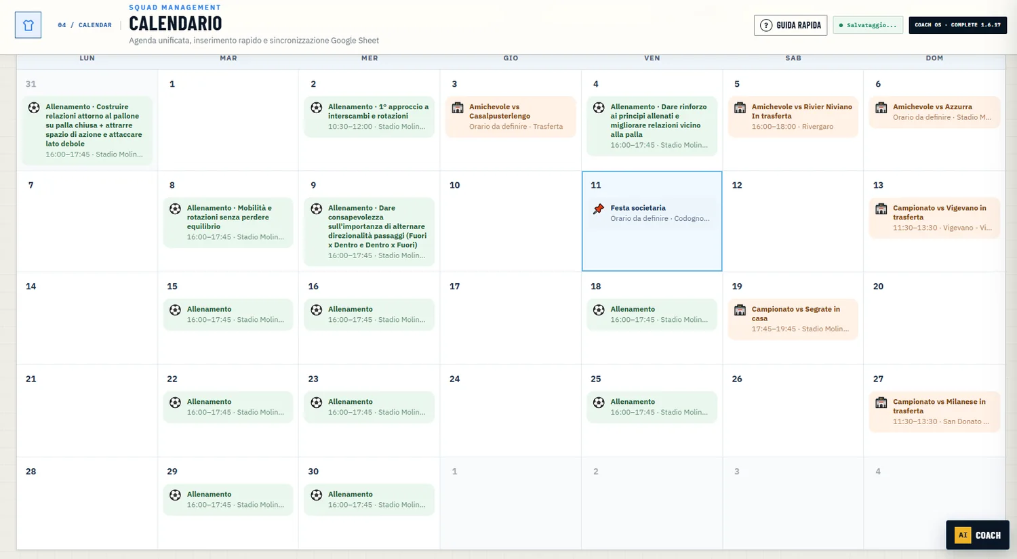Image resolution: width=1017 pixels, height=559 pixels.
Task: Select date number 7 in the calendar
Action: point(31,185)
